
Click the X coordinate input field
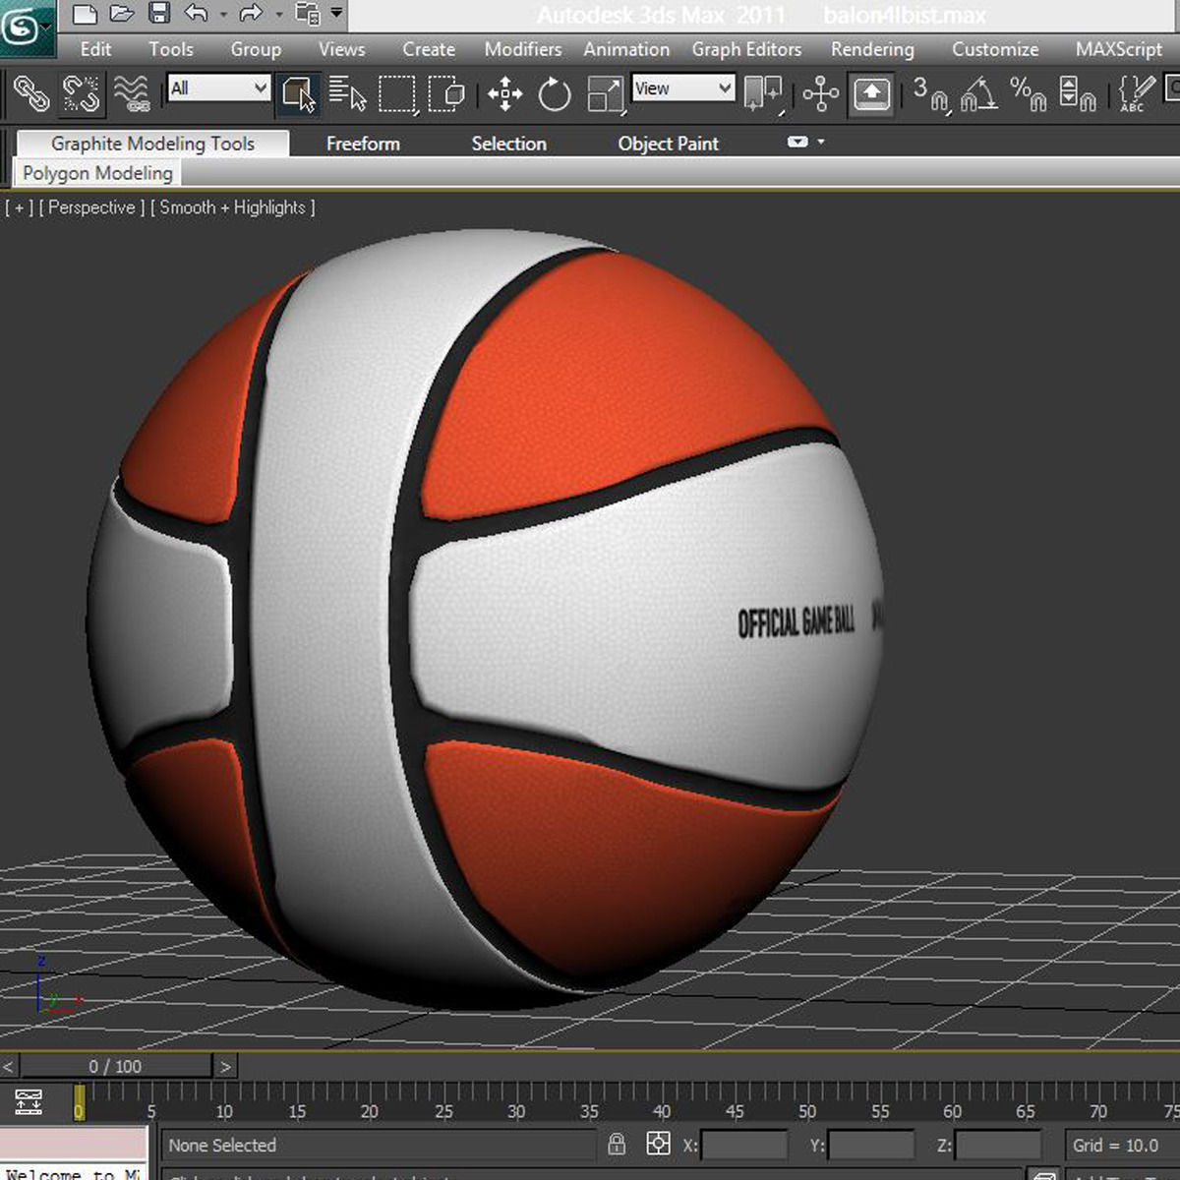744,1145
